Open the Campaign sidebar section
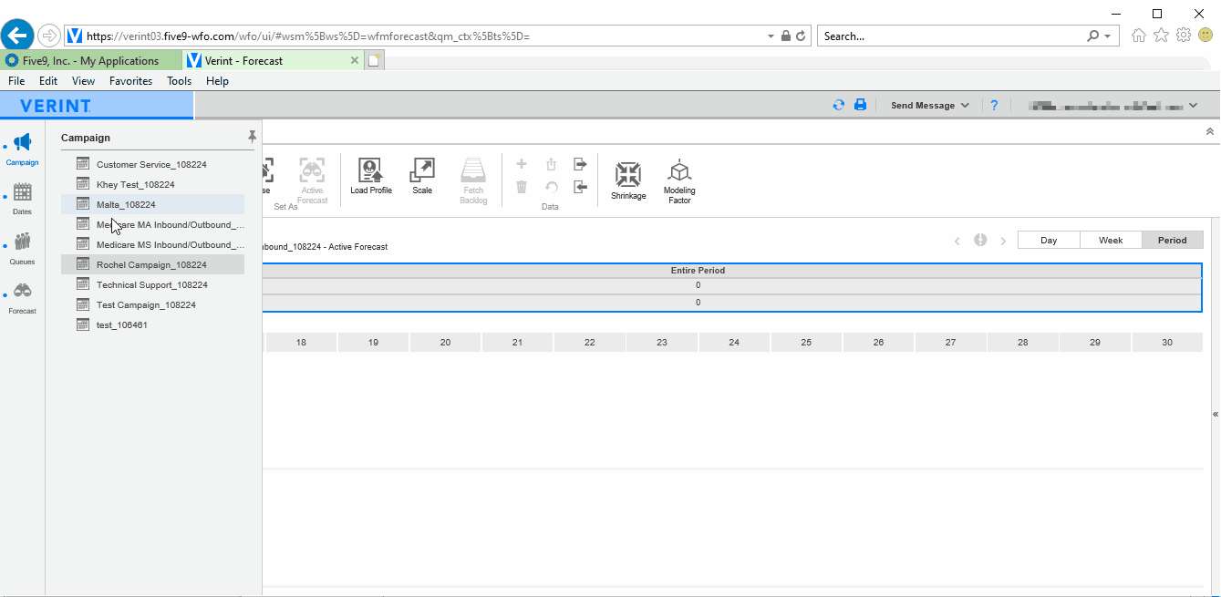 (22, 149)
